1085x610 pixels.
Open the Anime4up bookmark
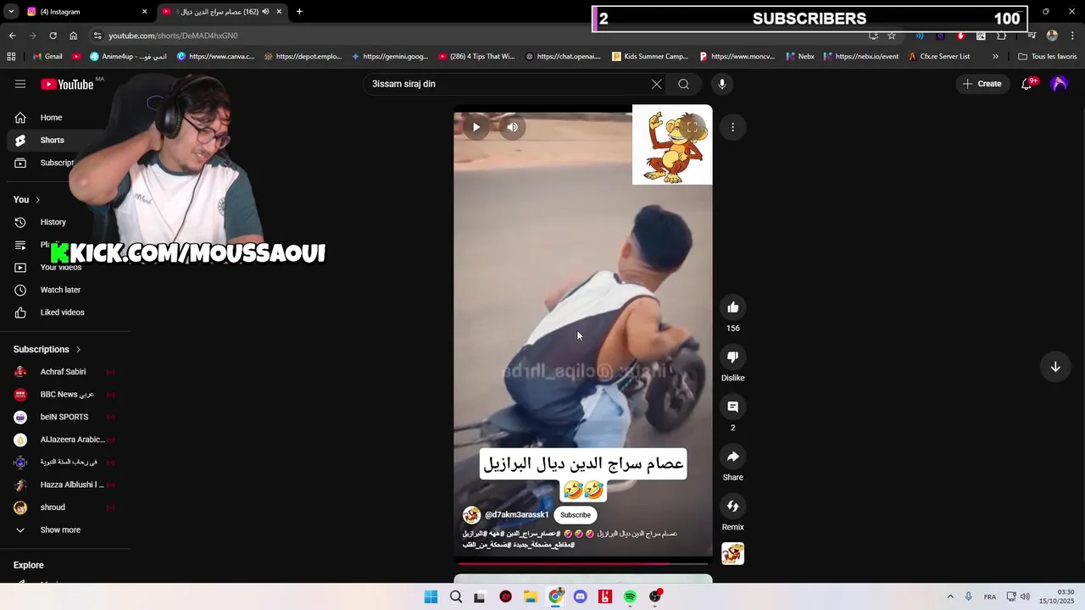coord(128,57)
